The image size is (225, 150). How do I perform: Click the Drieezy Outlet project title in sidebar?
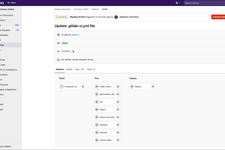[7, 9]
